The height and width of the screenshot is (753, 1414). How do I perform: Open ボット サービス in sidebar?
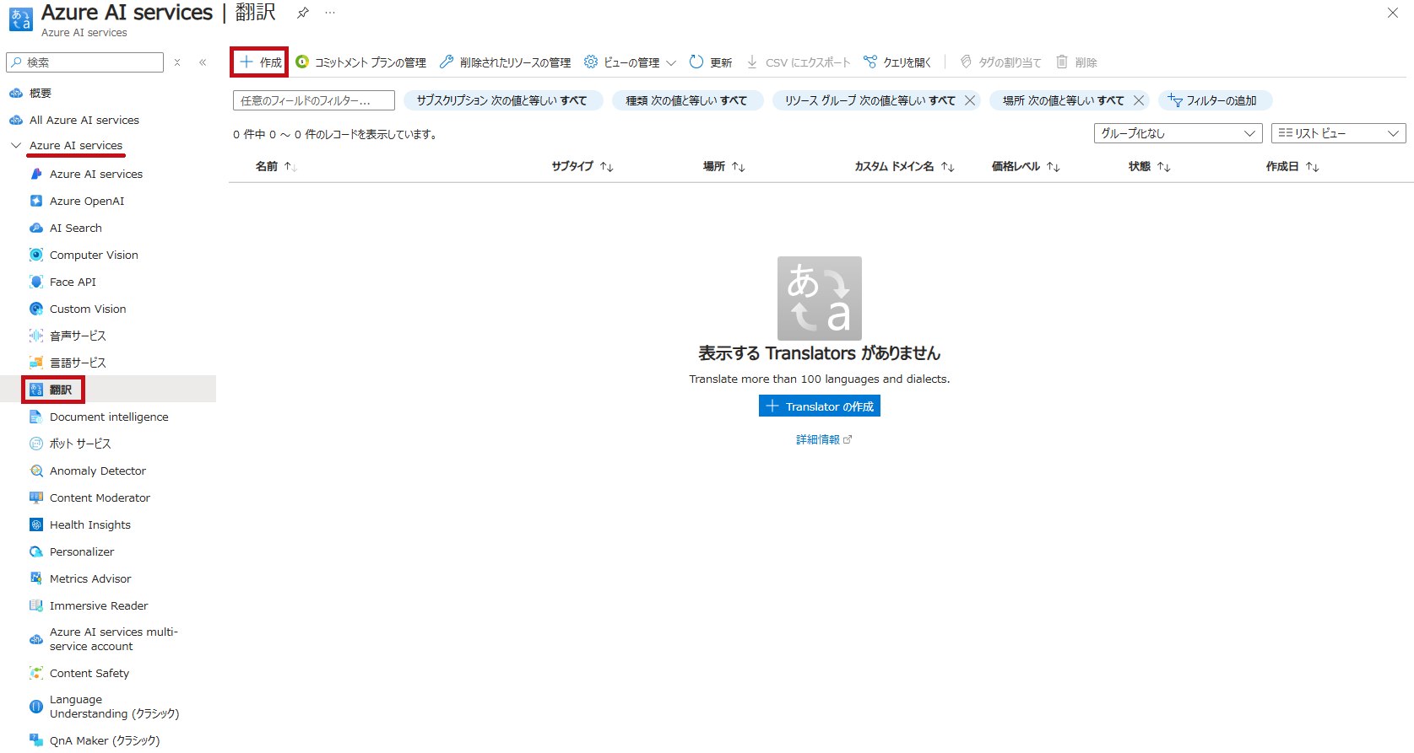click(80, 444)
